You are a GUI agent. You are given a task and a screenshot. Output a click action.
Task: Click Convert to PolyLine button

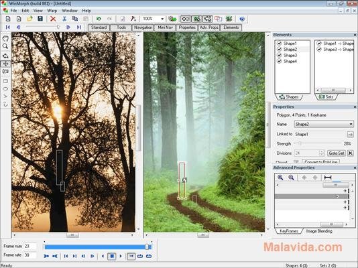pos(320,161)
